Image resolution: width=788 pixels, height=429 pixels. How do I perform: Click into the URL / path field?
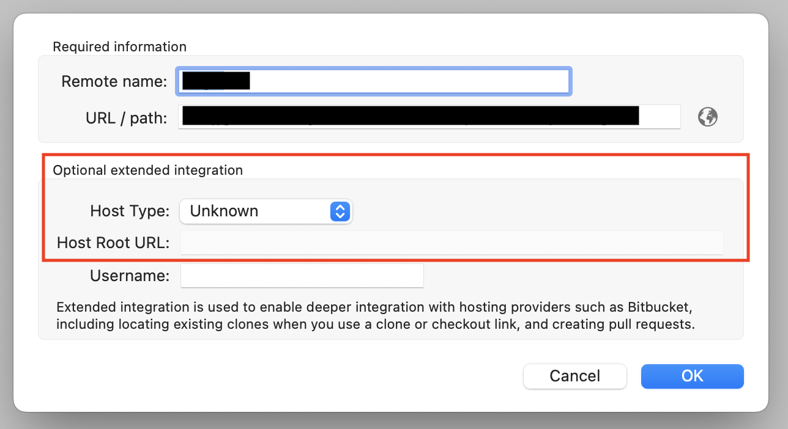(660, 117)
